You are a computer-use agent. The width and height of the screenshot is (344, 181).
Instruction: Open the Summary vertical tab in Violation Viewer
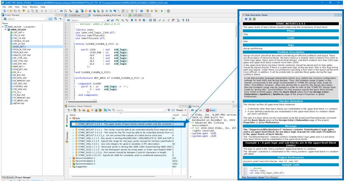(x=67, y=137)
